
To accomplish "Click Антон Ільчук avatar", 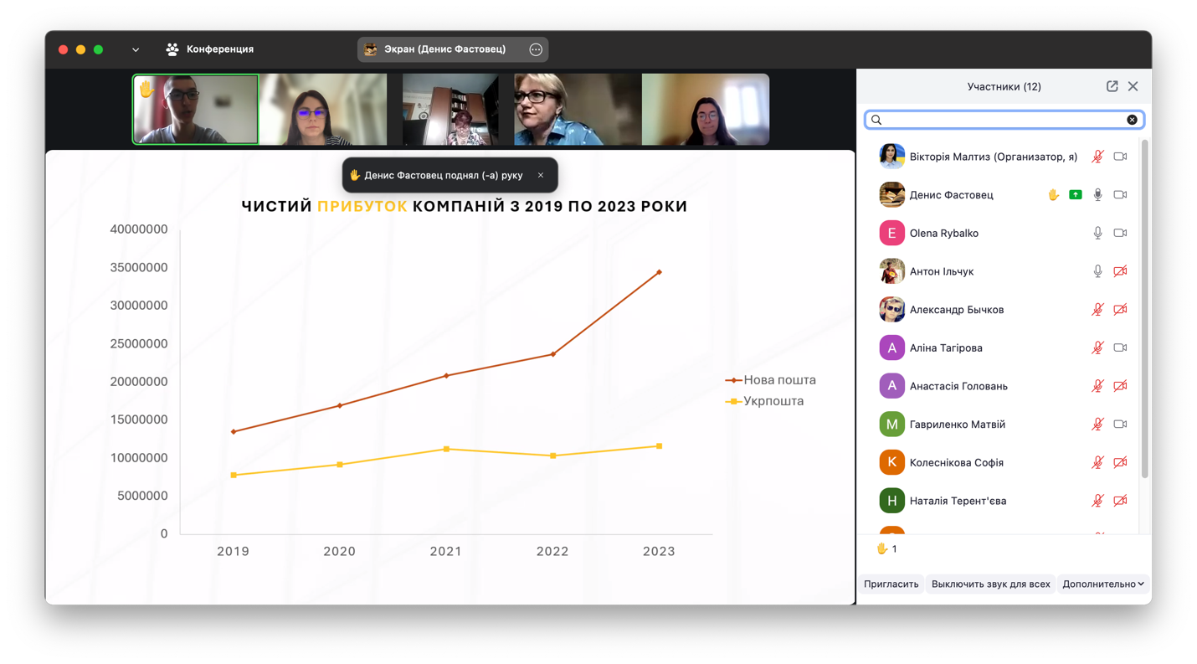I will point(891,271).
